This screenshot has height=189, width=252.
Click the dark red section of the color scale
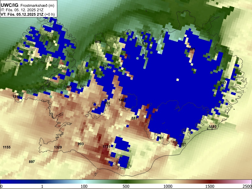[x=210, y=182]
